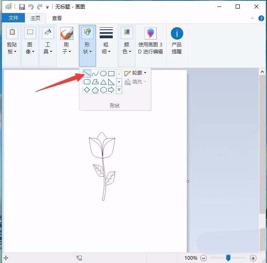
Task: Click the selection size icon in status bar
Action: click(79, 258)
